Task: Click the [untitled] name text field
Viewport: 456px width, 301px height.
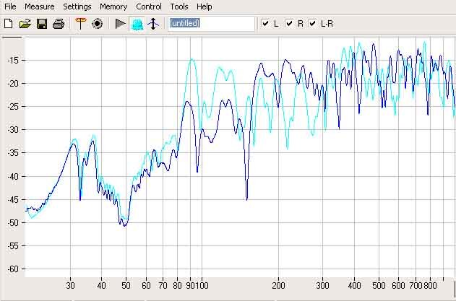Action: tap(211, 24)
